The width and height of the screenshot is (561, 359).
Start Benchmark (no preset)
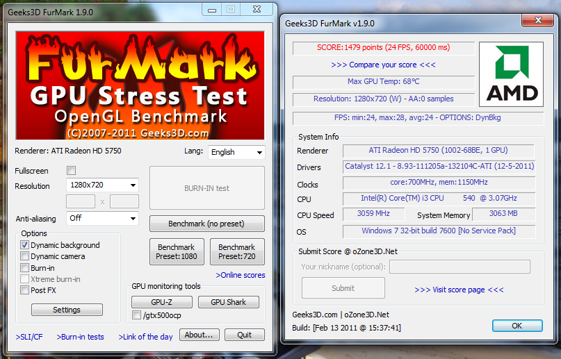point(207,224)
